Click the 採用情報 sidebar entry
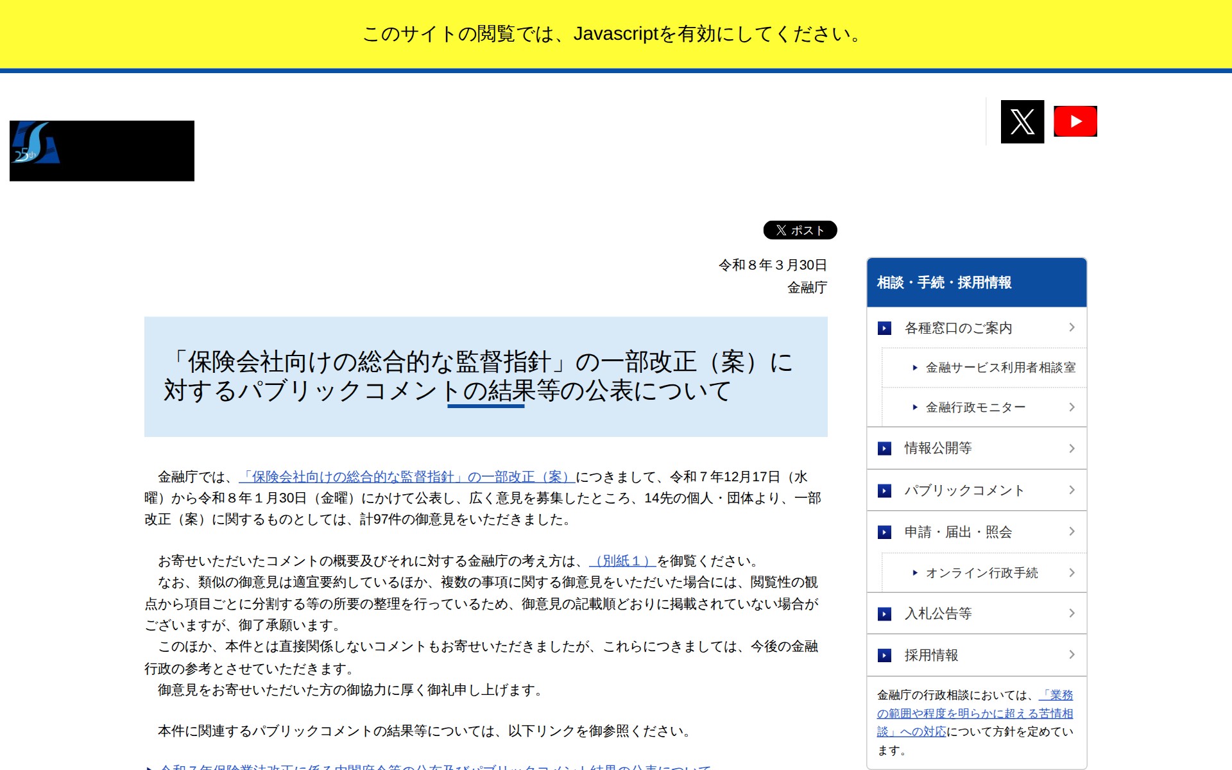Image resolution: width=1232 pixels, height=770 pixels. coord(932,655)
